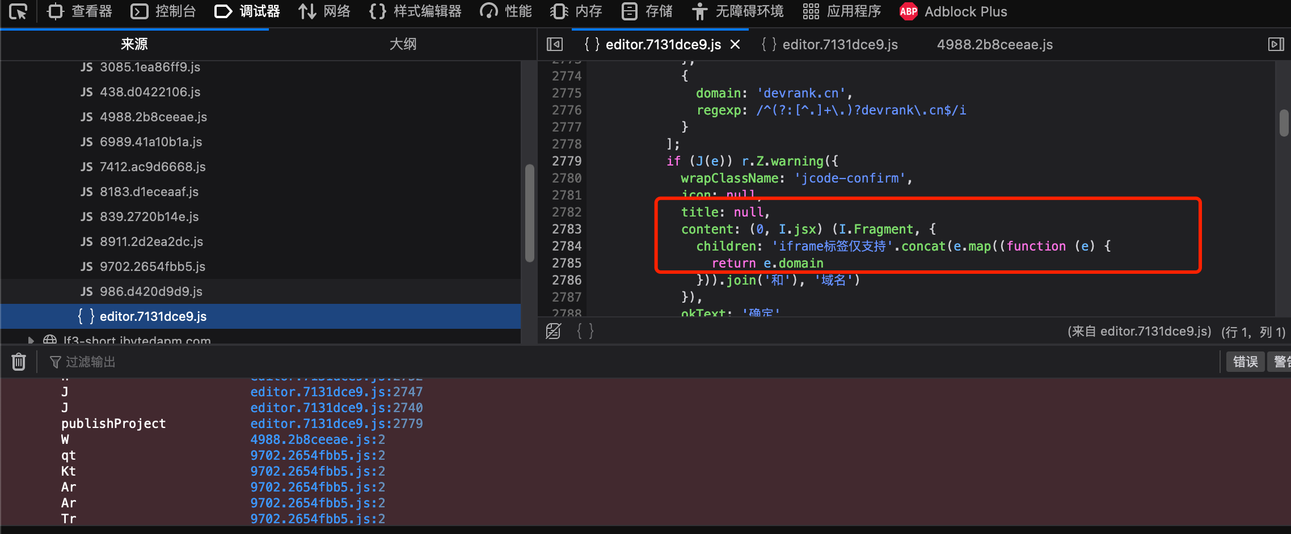The image size is (1291, 534).
Task: Select the 来源 sources tab
Action: click(134, 44)
